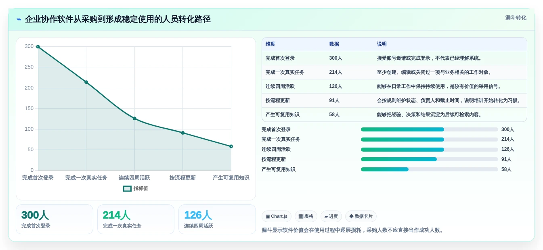Screen dimensions: 543x250
Task: Open the 126人 连续四周活跃 stat card
Action: point(217,219)
